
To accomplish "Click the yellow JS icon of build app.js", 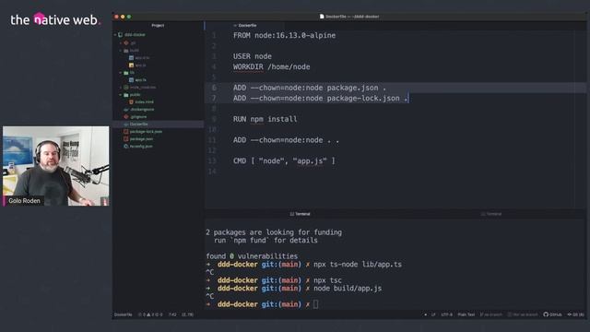I will (x=131, y=65).
